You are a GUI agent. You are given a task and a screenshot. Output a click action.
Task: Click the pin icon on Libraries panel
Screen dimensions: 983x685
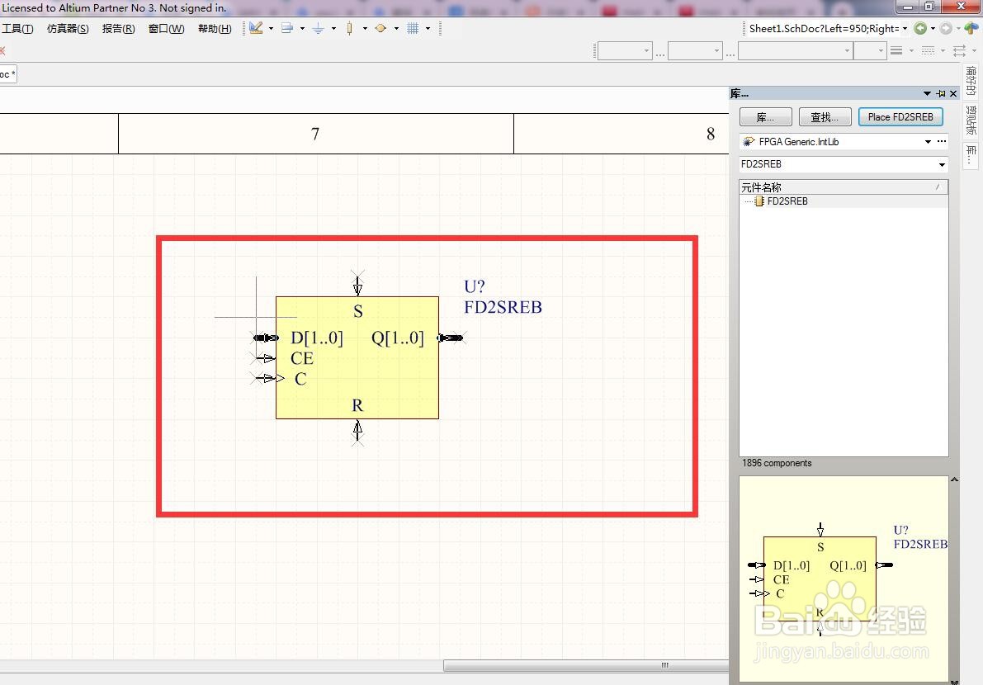click(x=941, y=93)
